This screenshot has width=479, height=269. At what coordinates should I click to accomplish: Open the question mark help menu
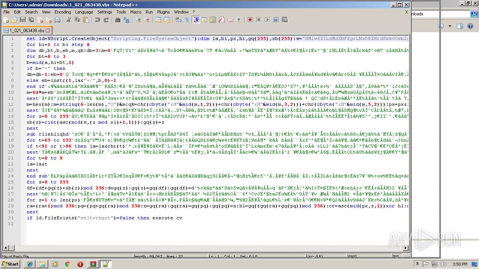pyautogui.click(x=193, y=12)
